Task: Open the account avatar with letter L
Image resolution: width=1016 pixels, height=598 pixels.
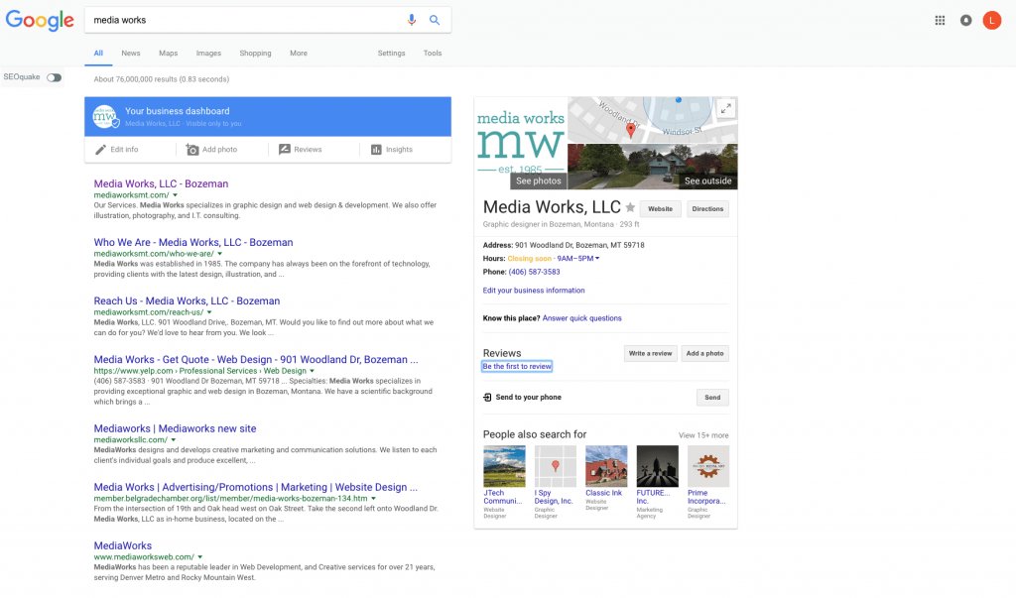Action: point(992,20)
